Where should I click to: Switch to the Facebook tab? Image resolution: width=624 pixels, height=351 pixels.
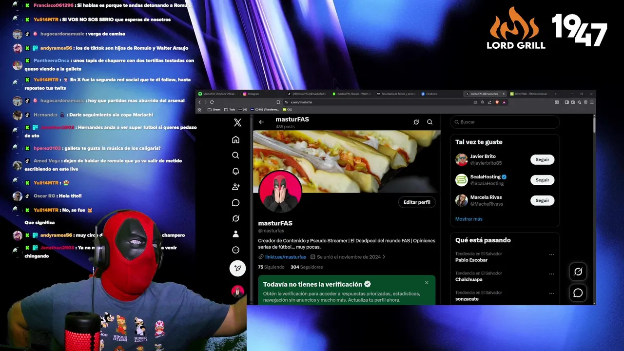click(440, 94)
